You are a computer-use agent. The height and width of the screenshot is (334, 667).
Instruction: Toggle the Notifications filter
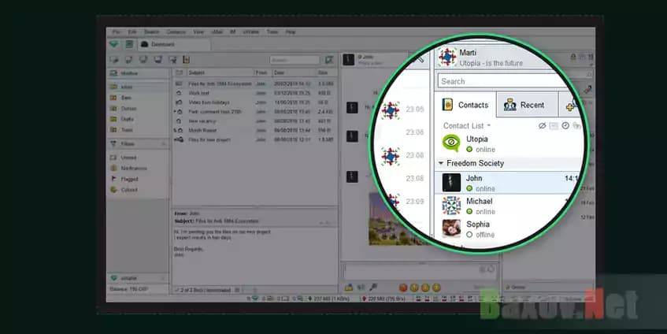click(134, 169)
